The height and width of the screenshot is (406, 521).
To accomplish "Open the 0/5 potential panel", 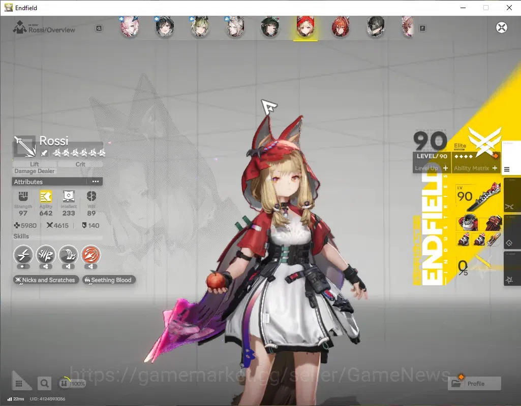I will (475, 267).
